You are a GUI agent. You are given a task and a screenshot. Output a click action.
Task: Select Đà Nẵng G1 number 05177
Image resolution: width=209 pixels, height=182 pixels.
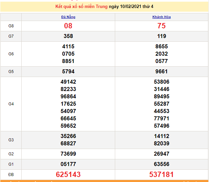[x=68, y=164]
